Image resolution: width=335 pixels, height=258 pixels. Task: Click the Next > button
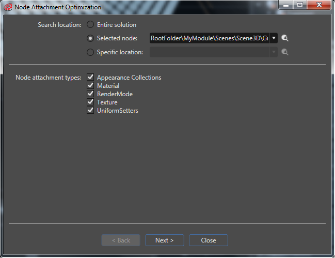coord(165,240)
